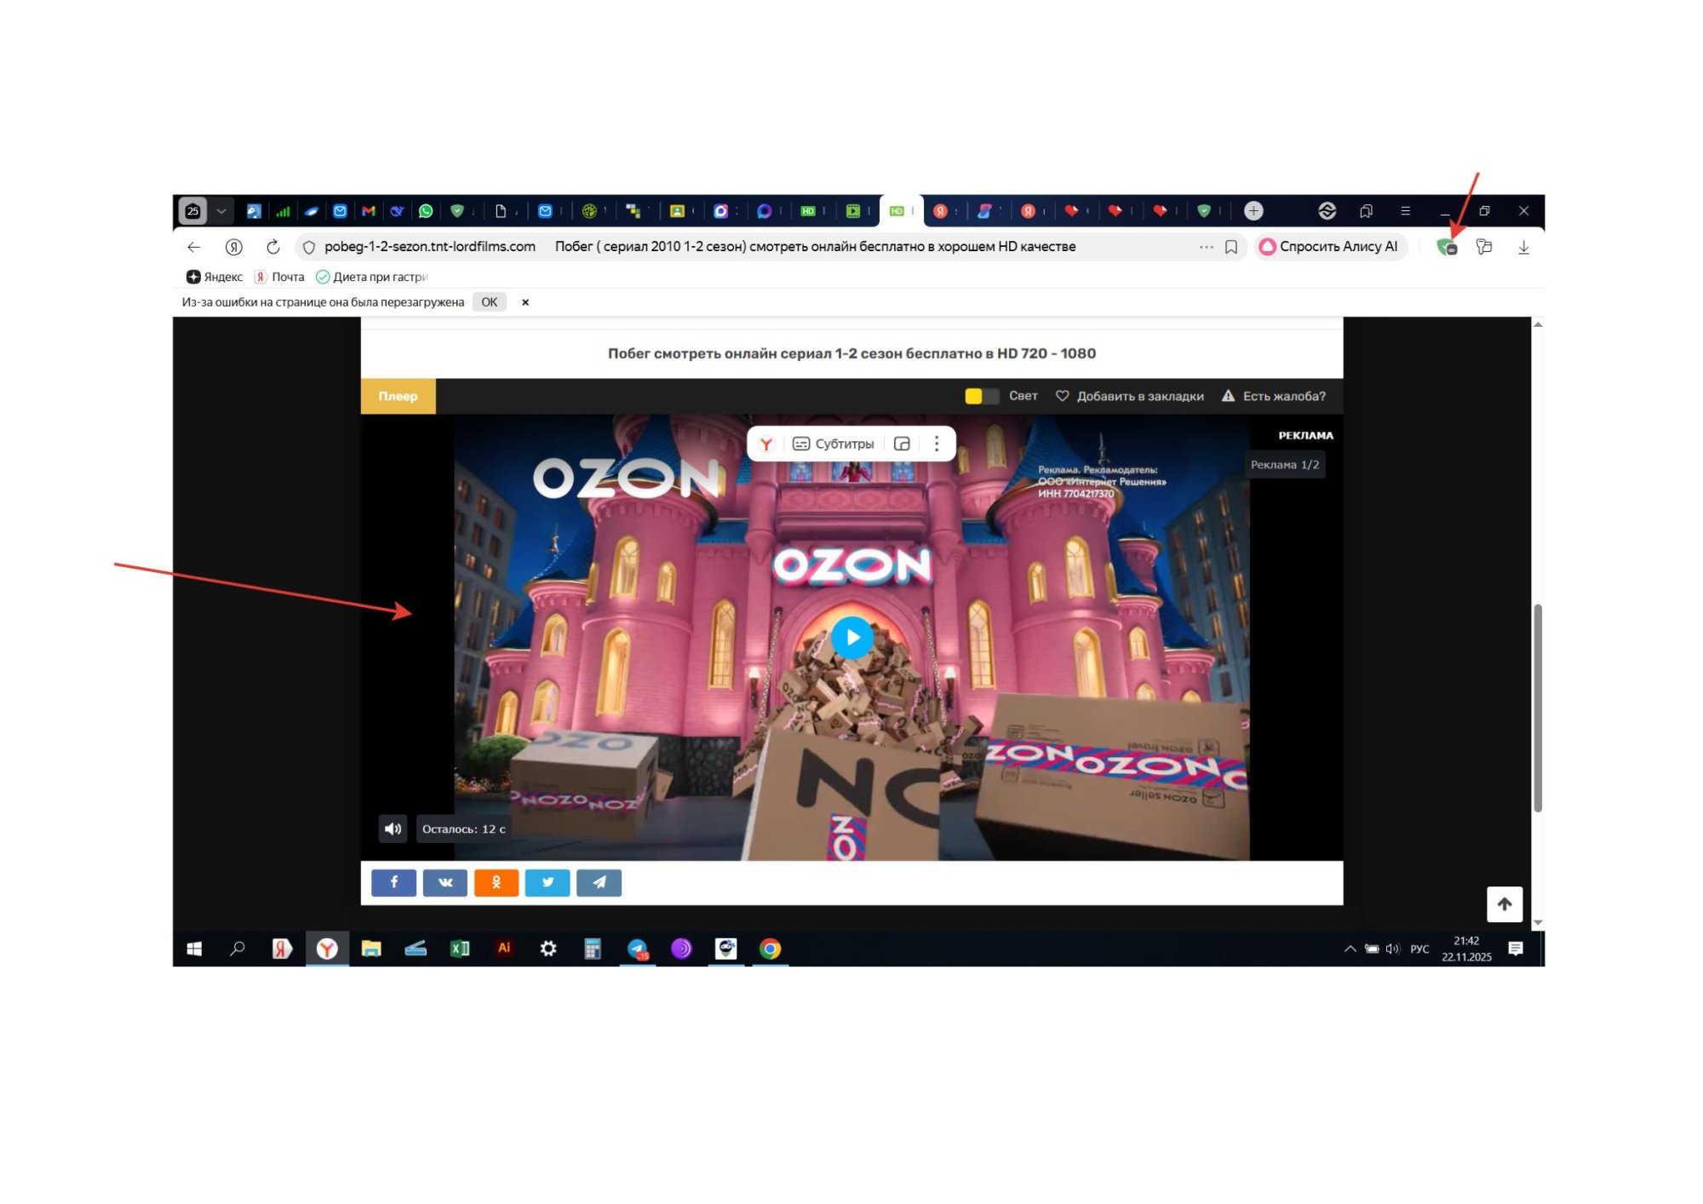Bookmark this page via address bar icon
Screen dimensions: 1703x1204
point(1231,247)
